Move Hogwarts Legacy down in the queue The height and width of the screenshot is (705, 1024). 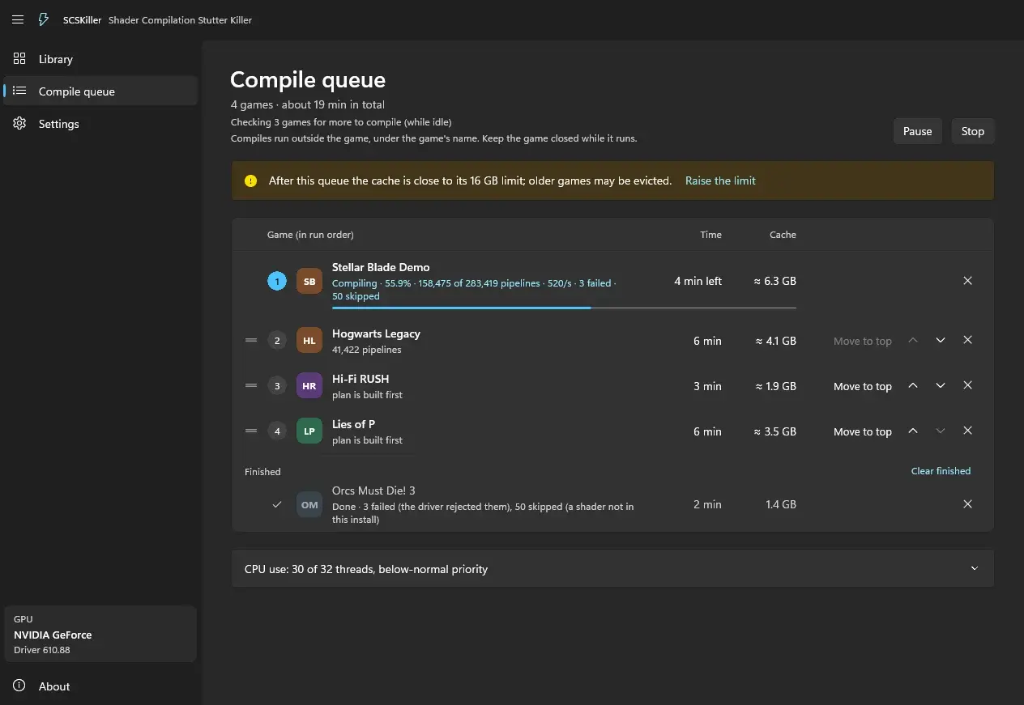[941, 341]
